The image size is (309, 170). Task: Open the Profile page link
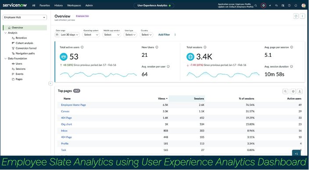point(65,143)
